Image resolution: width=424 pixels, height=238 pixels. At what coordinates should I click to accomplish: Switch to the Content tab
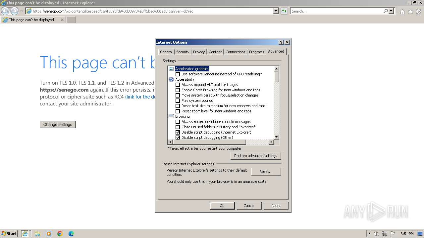tap(215, 52)
